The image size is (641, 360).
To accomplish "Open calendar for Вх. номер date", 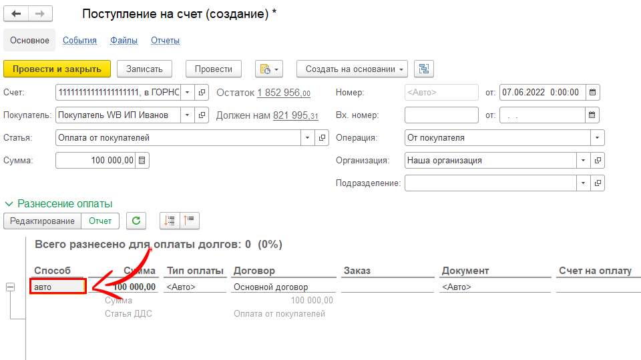I will (x=592, y=115).
